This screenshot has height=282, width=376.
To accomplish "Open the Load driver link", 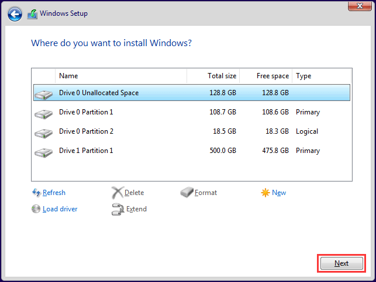I will pyautogui.click(x=60, y=209).
